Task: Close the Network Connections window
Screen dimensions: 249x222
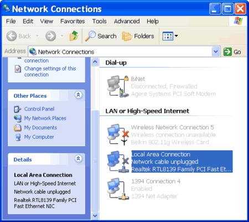Action: [240, 8]
